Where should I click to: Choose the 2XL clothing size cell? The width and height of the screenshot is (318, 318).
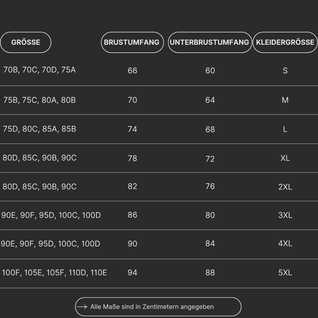[x=285, y=187]
